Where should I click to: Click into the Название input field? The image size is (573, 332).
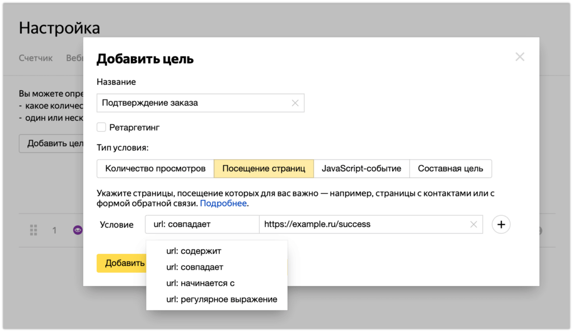pos(193,103)
